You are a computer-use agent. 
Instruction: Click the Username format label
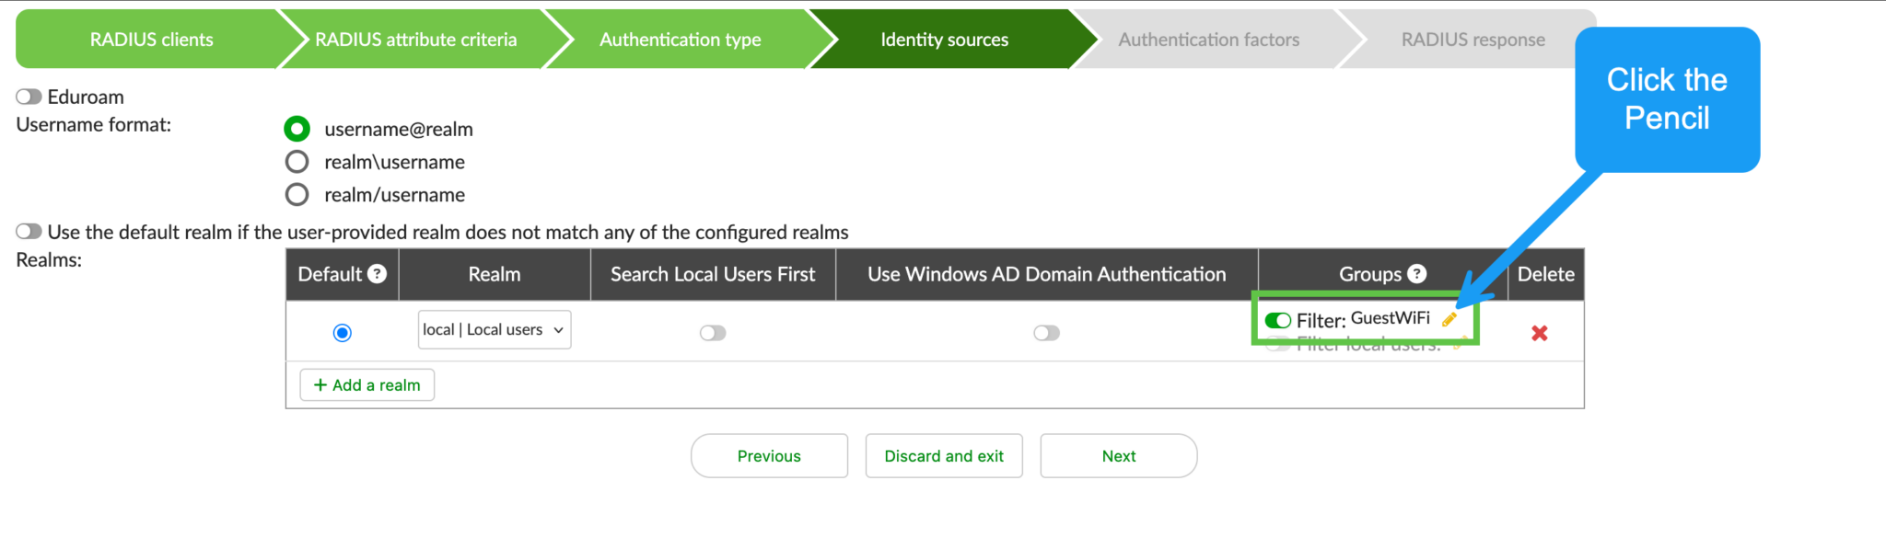pyautogui.click(x=94, y=124)
